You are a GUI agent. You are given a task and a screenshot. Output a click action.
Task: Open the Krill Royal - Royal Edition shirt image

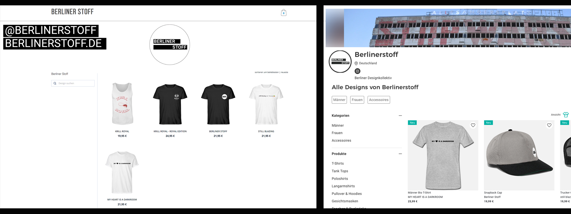click(x=170, y=104)
